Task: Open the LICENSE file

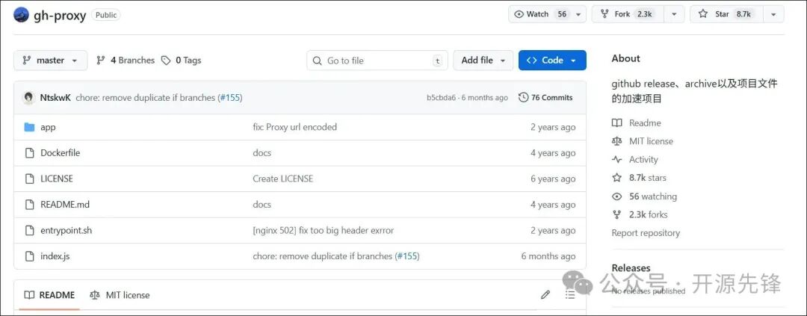Action: pos(57,179)
